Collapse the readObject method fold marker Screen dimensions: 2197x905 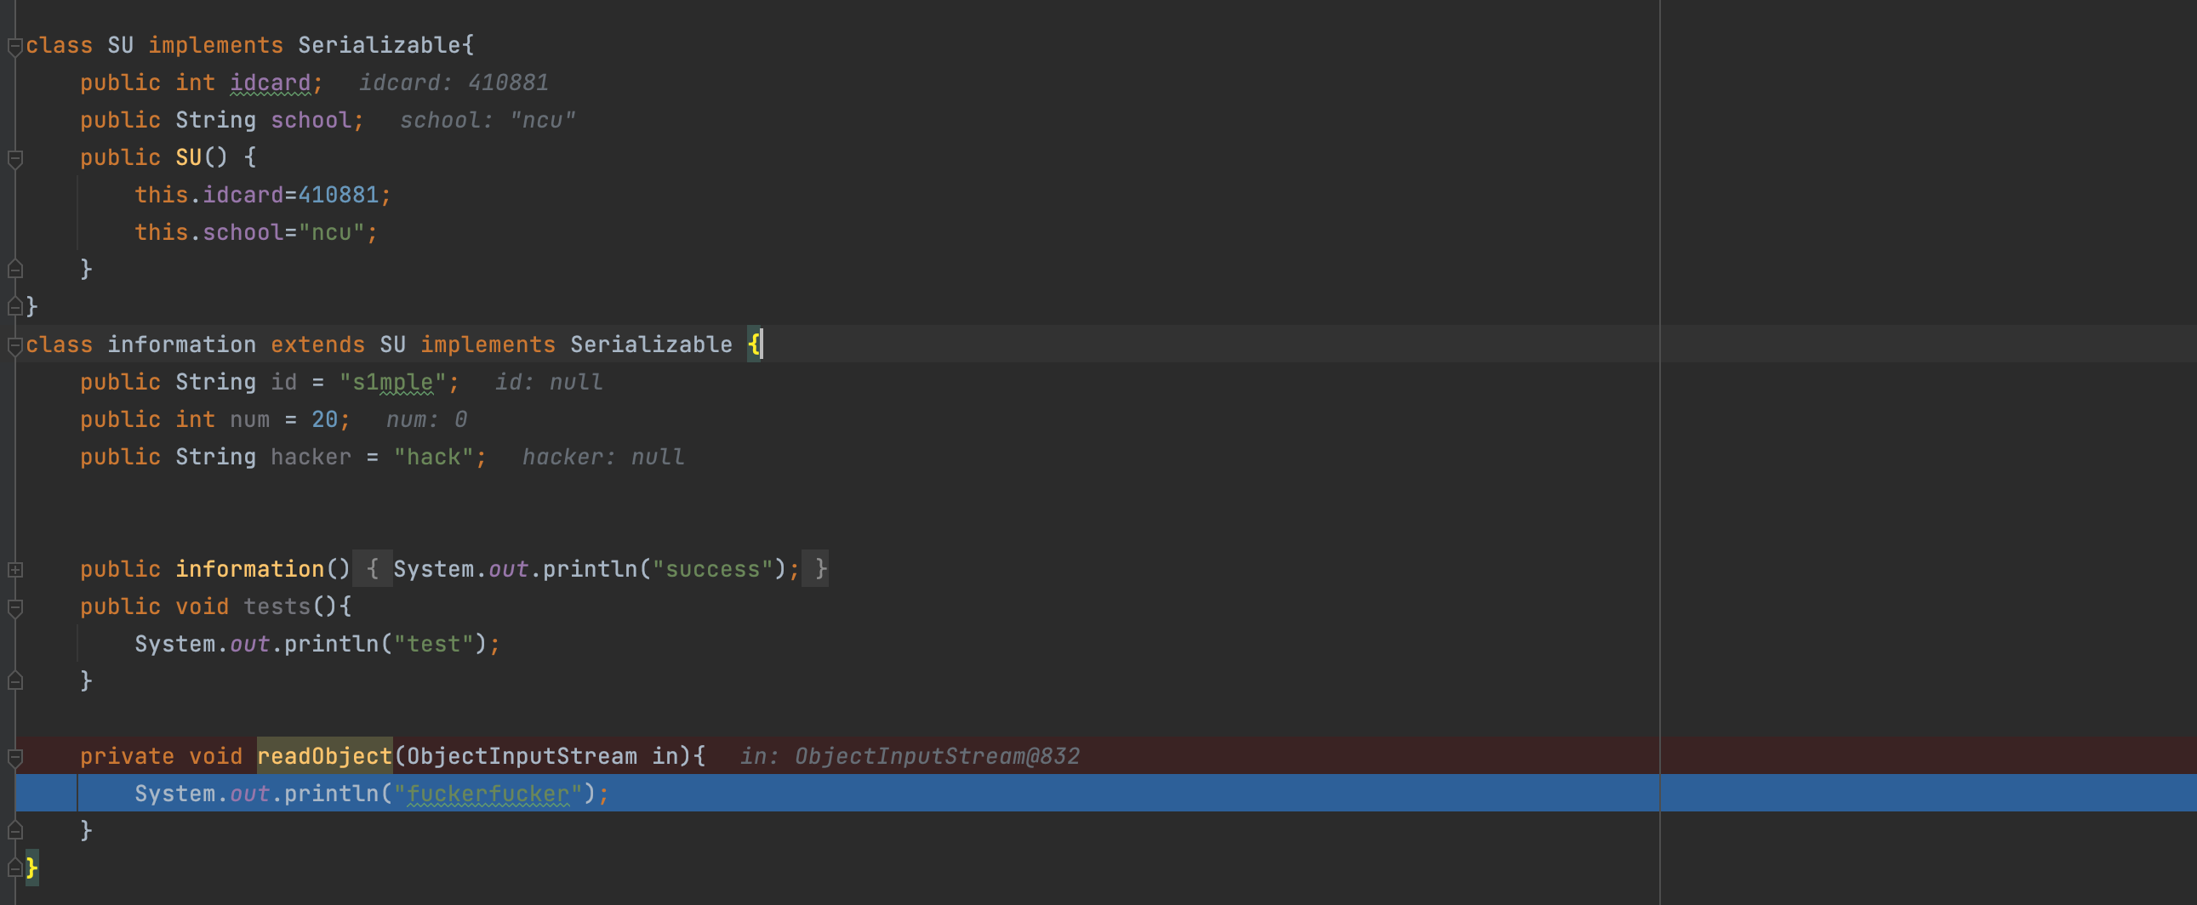tap(14, 757)
